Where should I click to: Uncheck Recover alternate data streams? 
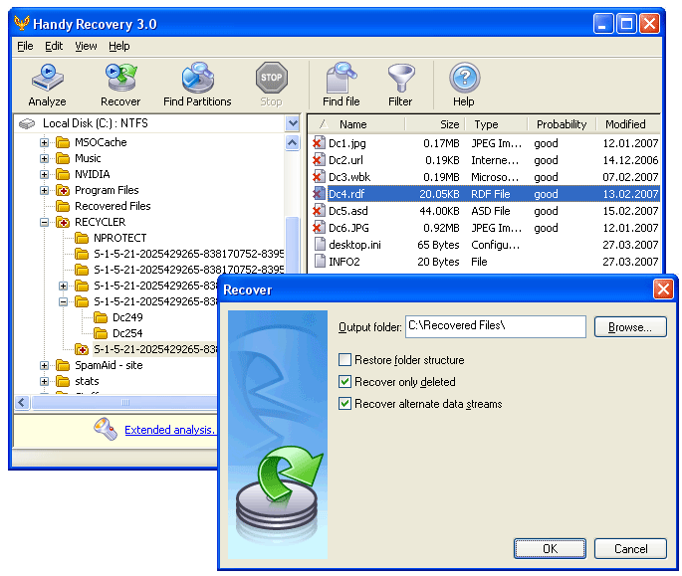coord(344,404)
